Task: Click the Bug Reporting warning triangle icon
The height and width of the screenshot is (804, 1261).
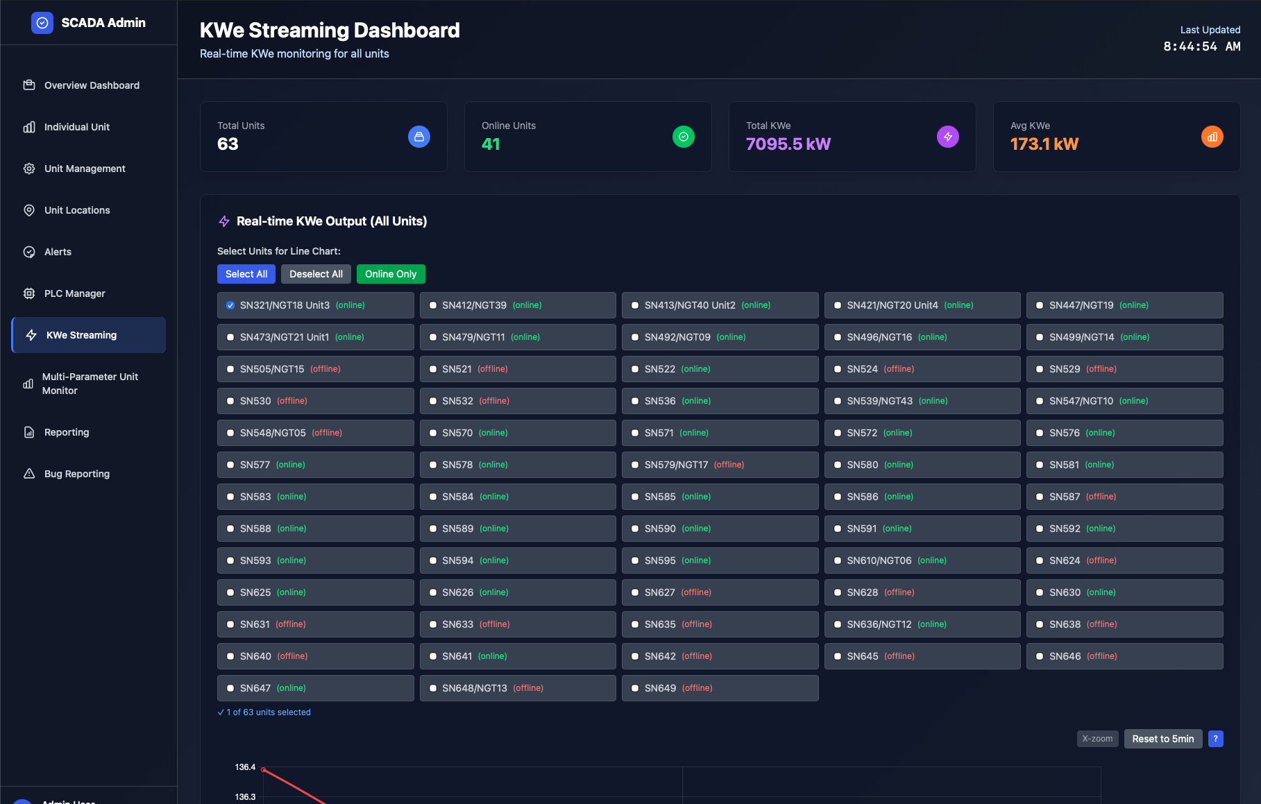Action: (x=29, y=474)
